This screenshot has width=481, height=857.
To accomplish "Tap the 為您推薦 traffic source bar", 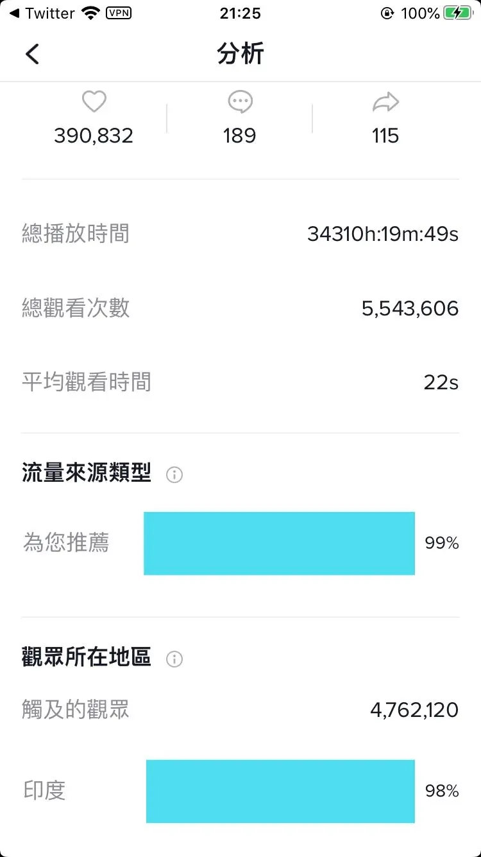I will [279, 543].
